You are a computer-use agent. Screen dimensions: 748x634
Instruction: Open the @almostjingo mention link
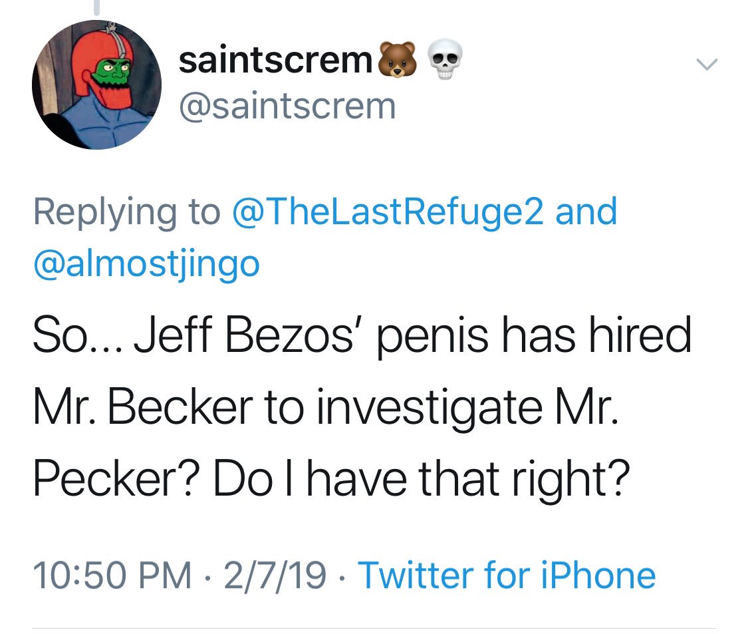tap(146, 264)
